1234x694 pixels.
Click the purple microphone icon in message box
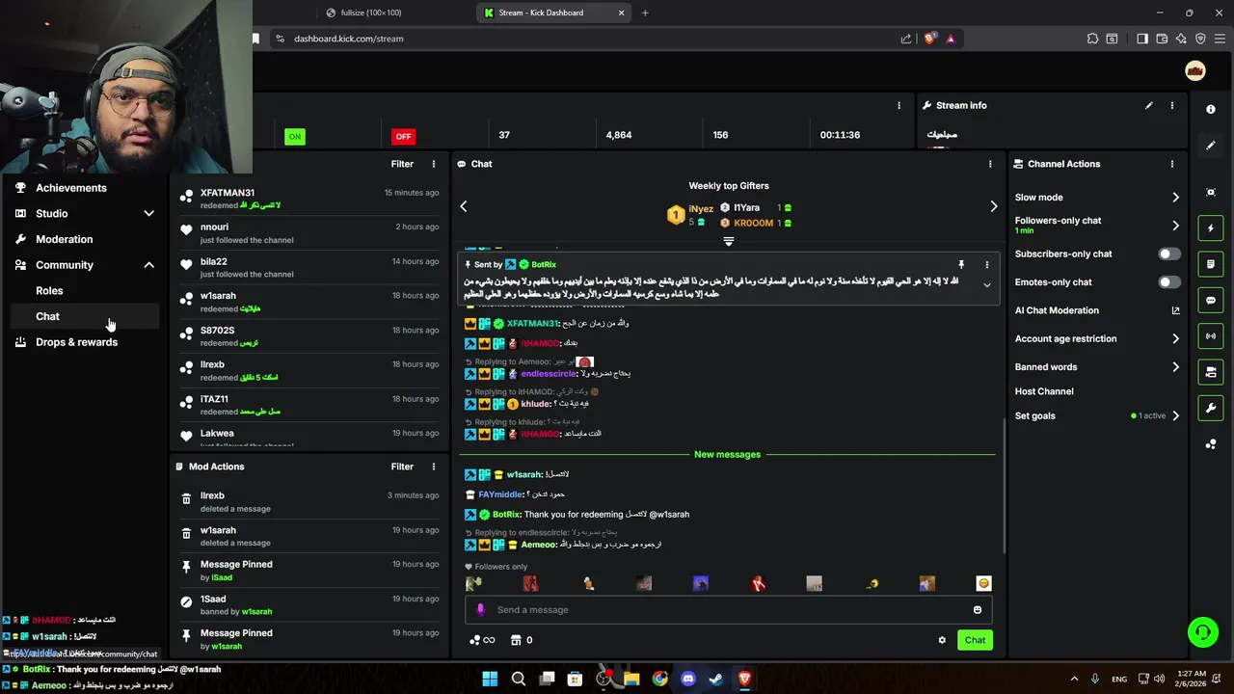(480, 610)
